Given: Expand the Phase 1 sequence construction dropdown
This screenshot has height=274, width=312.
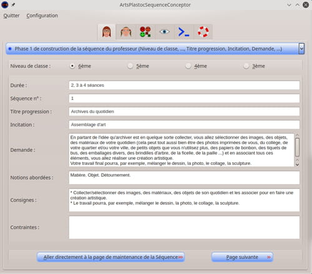Looking at the screenshot, I should 155,49.
